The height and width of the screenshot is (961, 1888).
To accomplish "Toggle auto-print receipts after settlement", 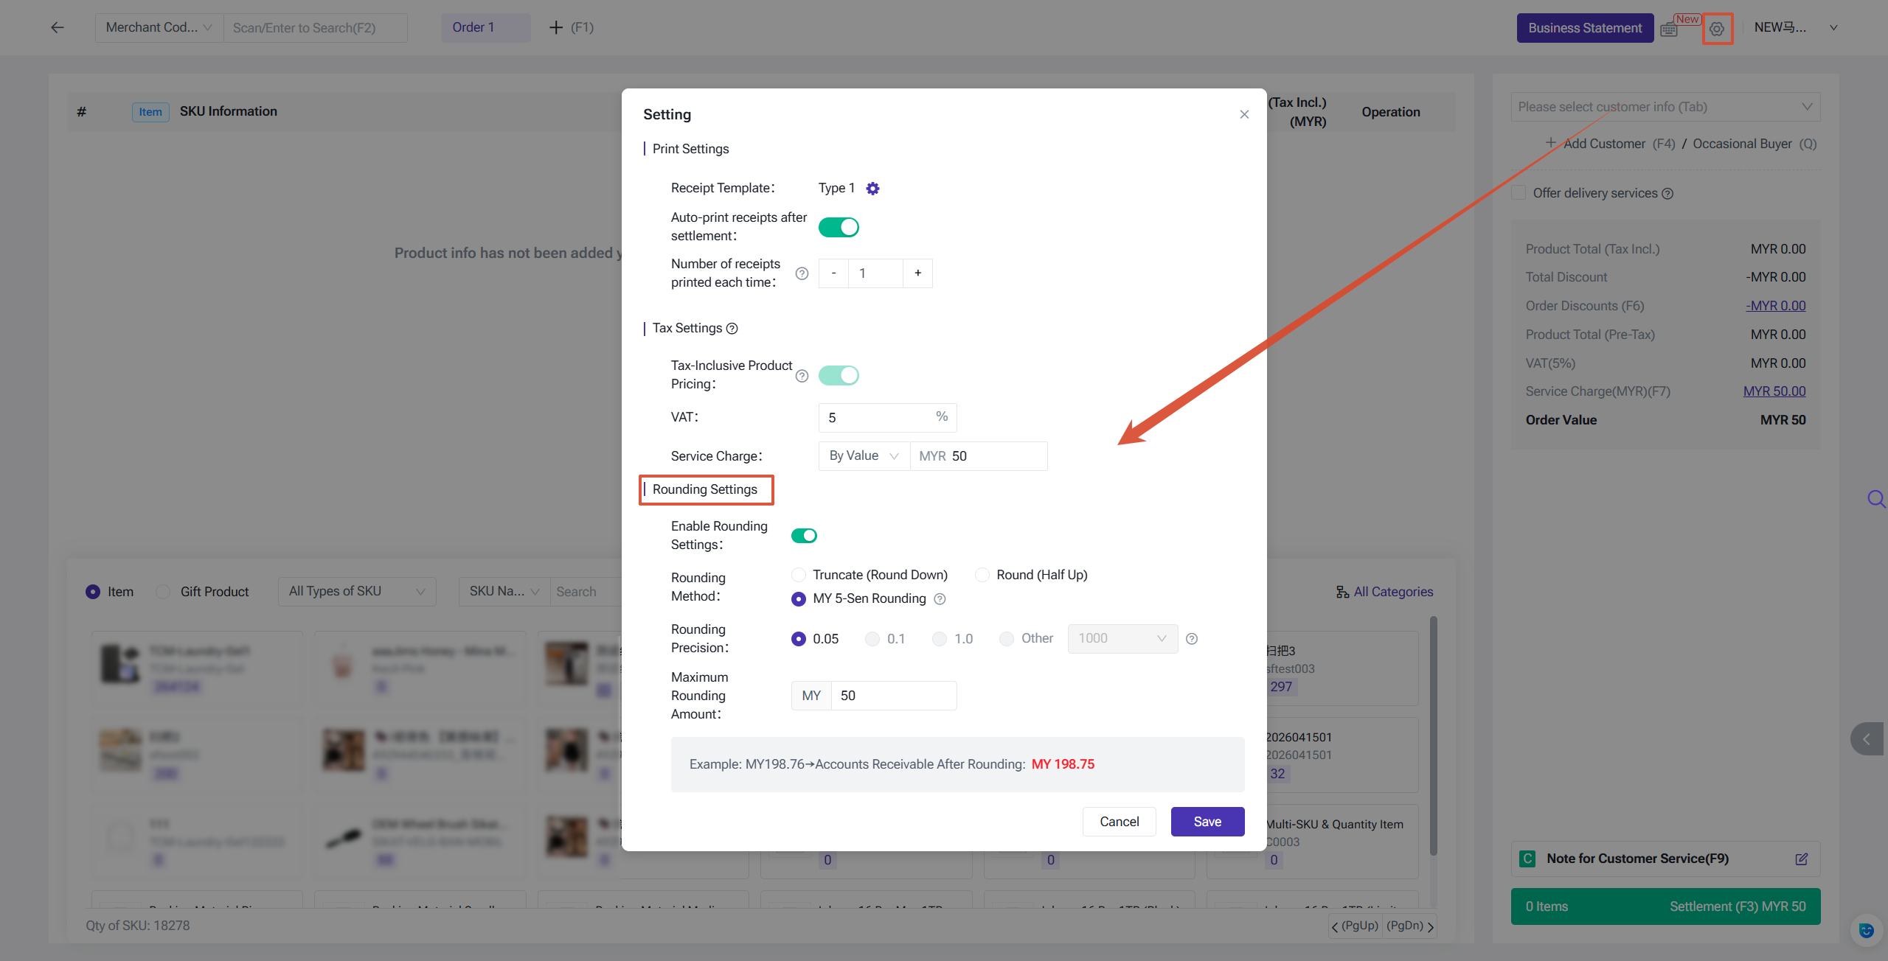I will (839, 227).
